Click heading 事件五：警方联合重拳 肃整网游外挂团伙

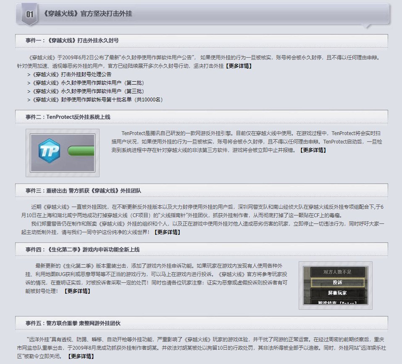click(73, 323)
